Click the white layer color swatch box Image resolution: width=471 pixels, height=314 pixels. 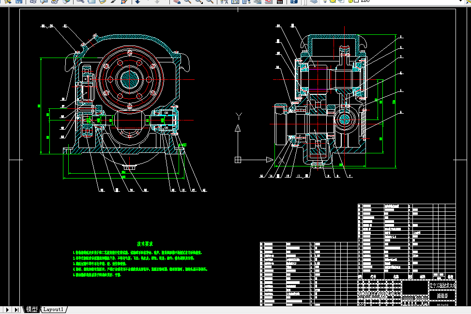[x=356, y=1]
